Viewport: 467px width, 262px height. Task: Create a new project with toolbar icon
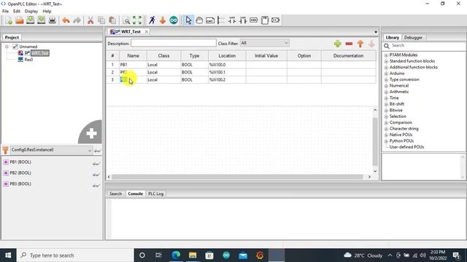pyautogui.click(x=9, y=20)
